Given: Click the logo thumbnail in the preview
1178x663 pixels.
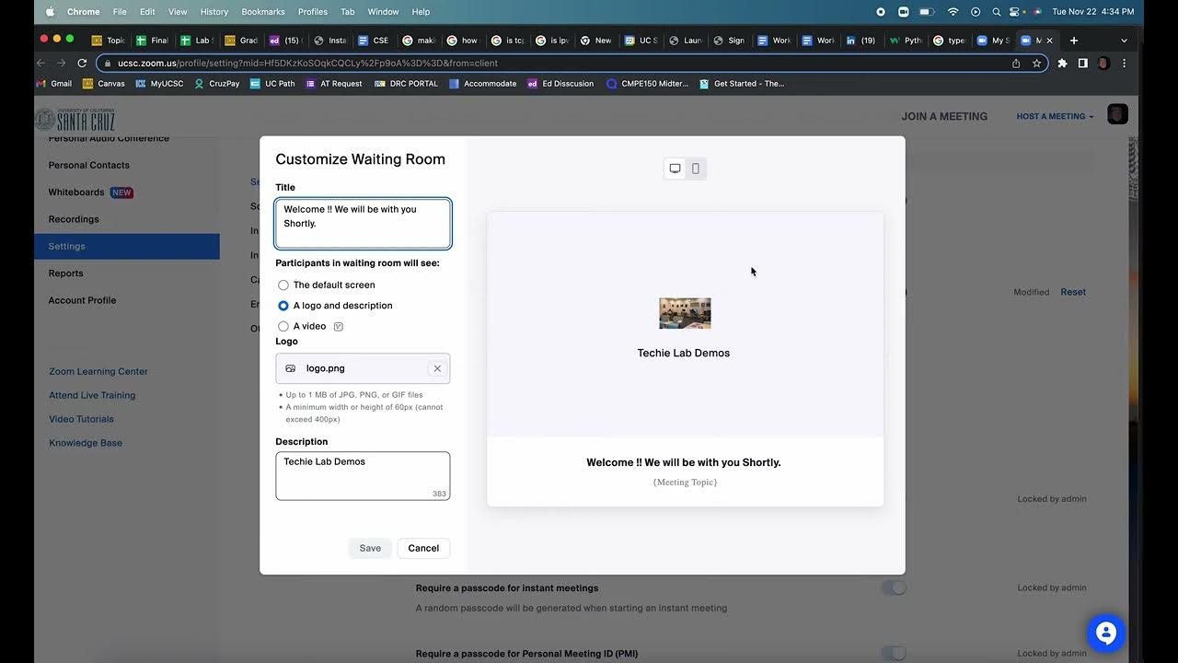Looking at the screenshot, I should click(x=685, y=313).
